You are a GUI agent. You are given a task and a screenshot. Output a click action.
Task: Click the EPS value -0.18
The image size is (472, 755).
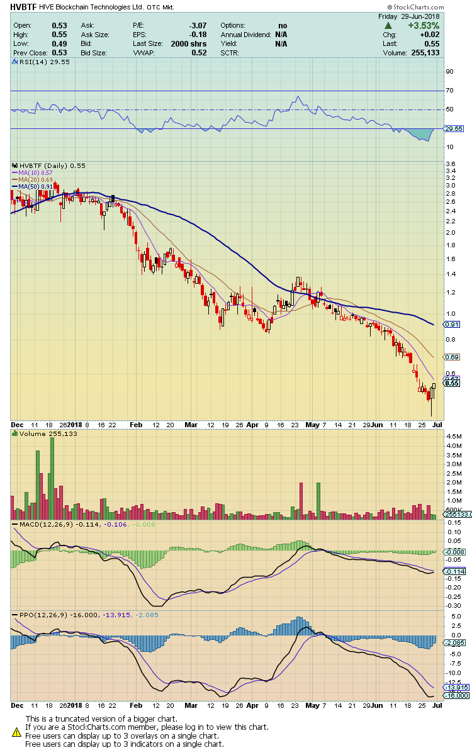coord(198,35)
